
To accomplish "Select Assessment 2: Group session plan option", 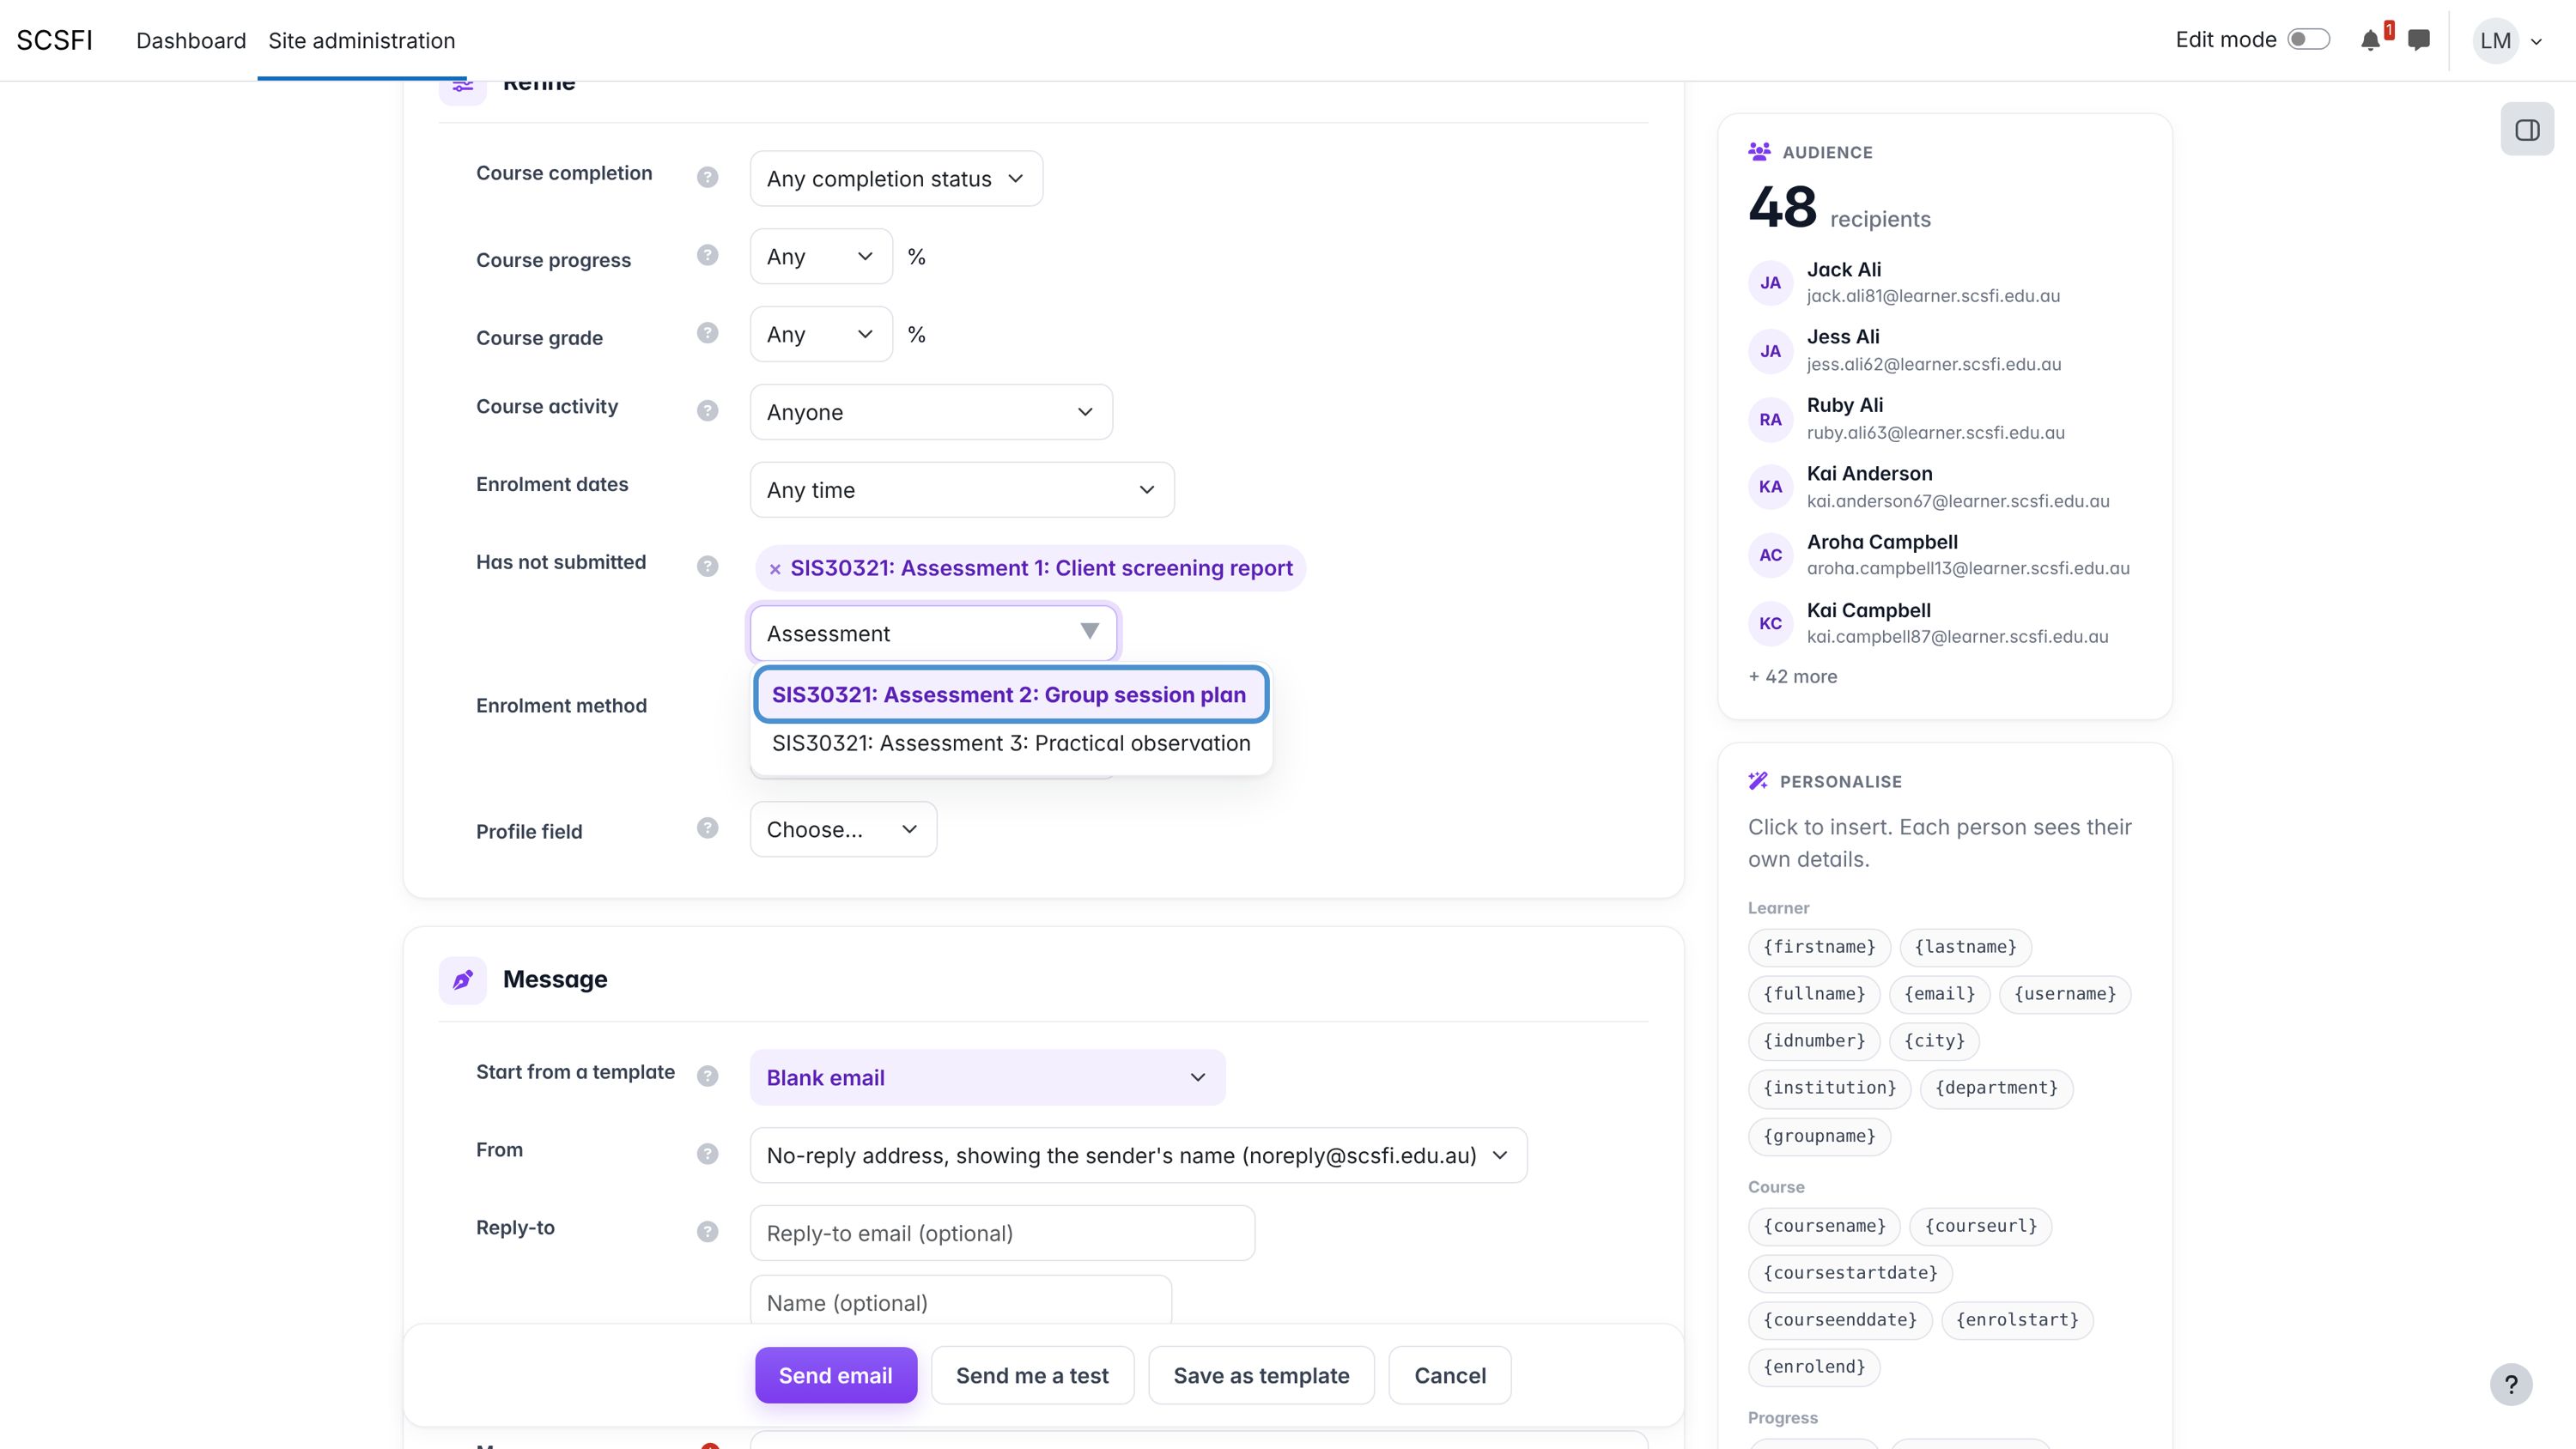I will coord(1010,695).
